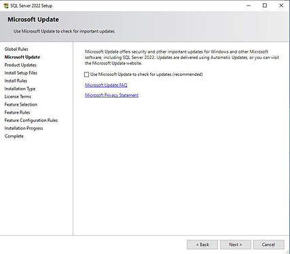Cancel the SQL Server setup
The width and height of the screenshot is (290, 254).
point(268,245)
